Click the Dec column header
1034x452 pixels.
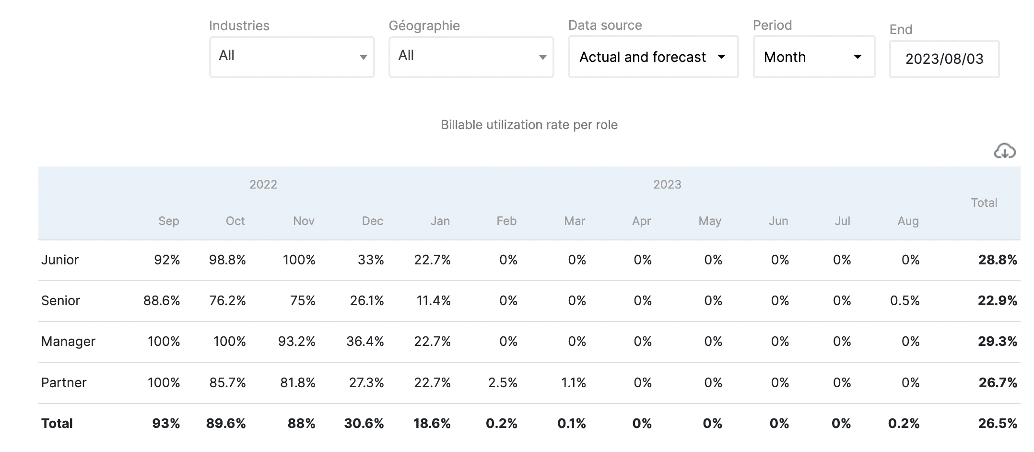point(372,221)
